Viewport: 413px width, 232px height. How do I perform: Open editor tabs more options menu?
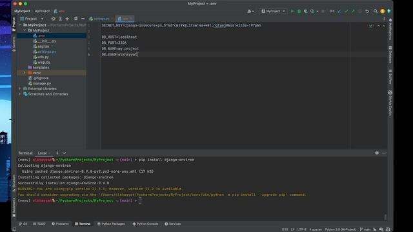point(384,19)
